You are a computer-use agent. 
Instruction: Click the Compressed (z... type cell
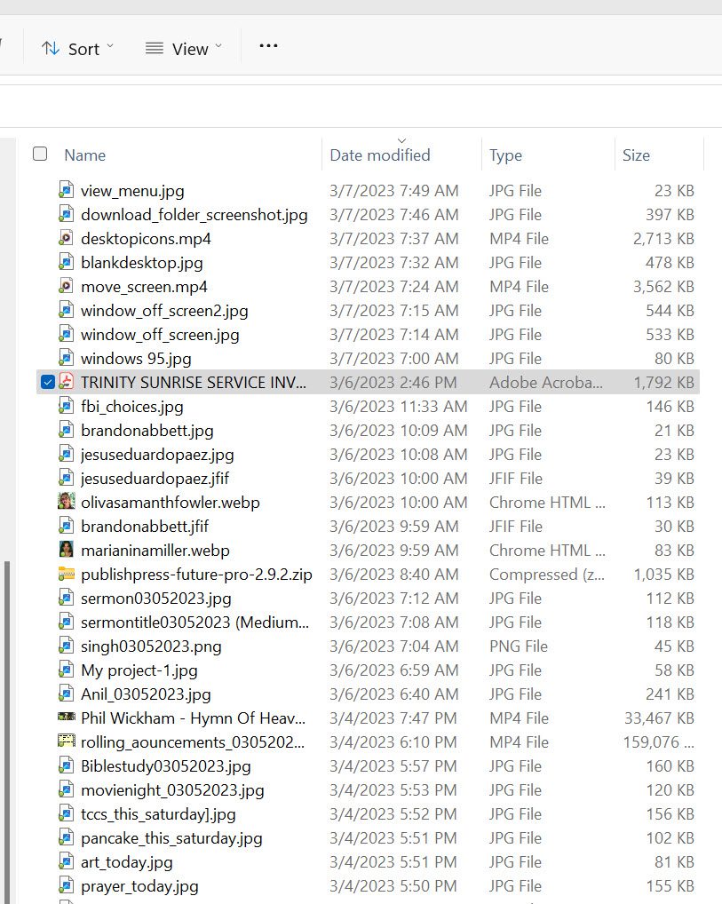click(547, 575)
